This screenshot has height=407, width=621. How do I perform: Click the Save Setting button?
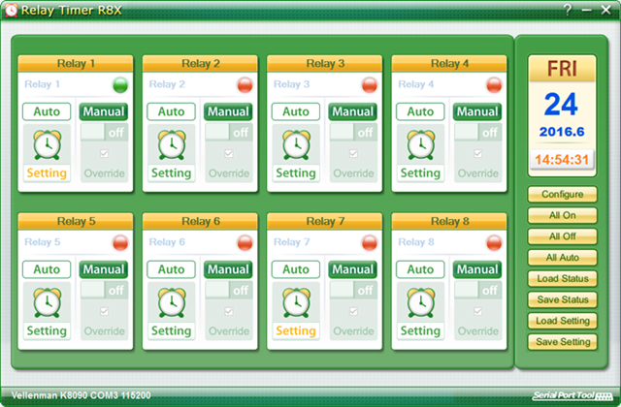(x=563, y=342)
